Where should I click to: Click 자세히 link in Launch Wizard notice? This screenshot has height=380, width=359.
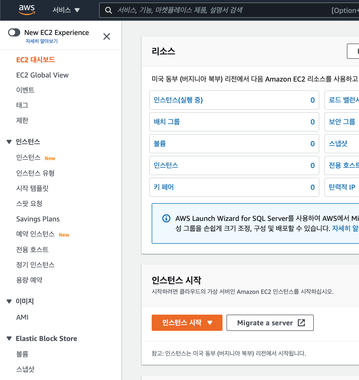pos(345,228)
